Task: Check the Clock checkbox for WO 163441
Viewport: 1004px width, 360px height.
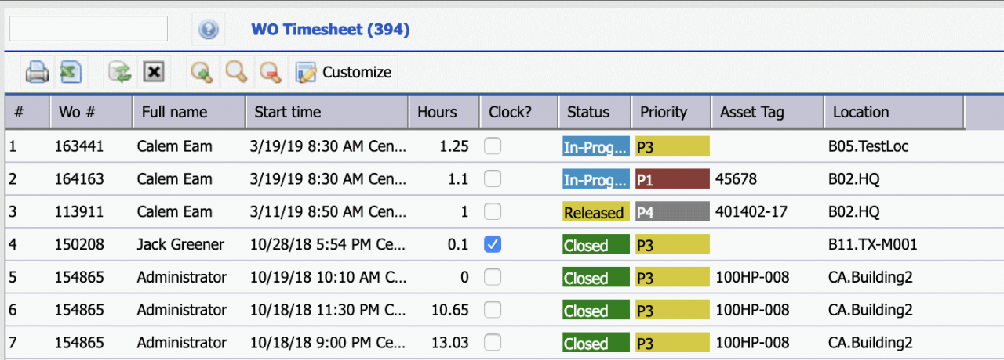Action: pos(493,146)
